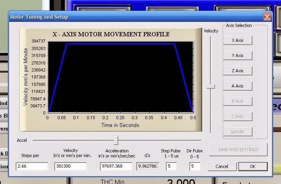Cancel the motor tuning dialog
This screenshot has height=184, width=281.
pyautogui.click(x=222, y=166)
